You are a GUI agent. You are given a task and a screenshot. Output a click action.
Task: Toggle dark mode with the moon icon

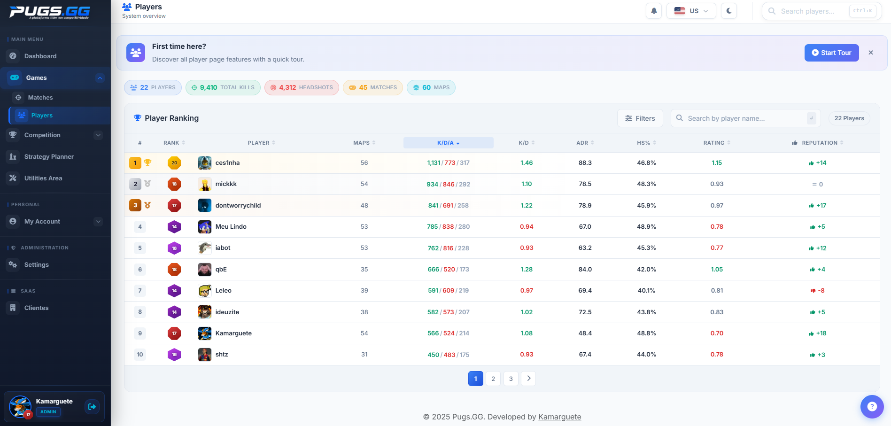click(x=729, y=11)
